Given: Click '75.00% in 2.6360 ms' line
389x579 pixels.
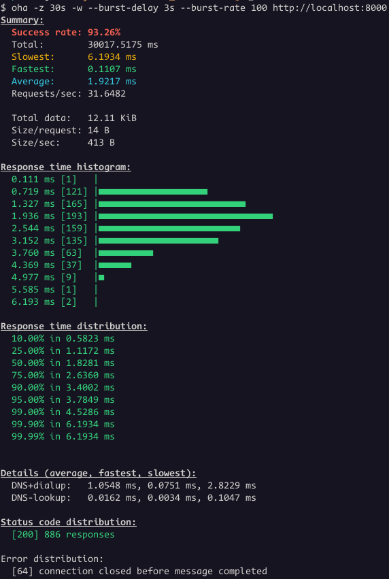Looking at the screenshot, I should pos(63,375).
